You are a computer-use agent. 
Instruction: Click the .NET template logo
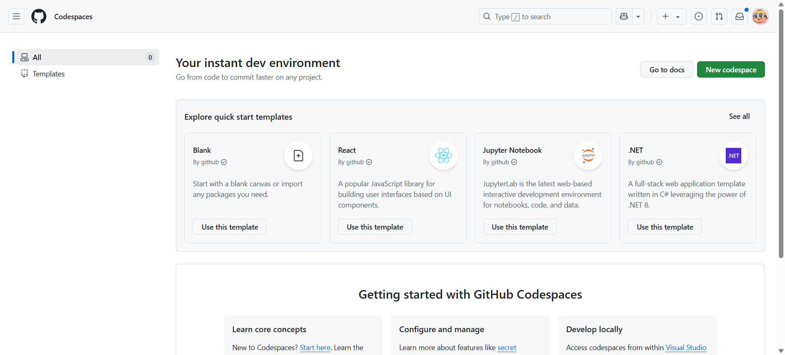coord(733,156)
